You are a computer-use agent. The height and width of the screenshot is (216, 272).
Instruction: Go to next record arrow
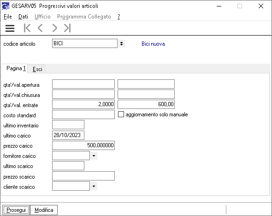(54, 28)
